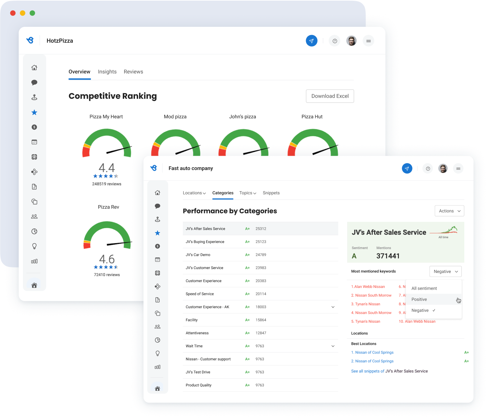Image resolution: width=489 pixels, height=420 pixels.
Task: Click the blue paper plane send icon
Action: (407, 168)
